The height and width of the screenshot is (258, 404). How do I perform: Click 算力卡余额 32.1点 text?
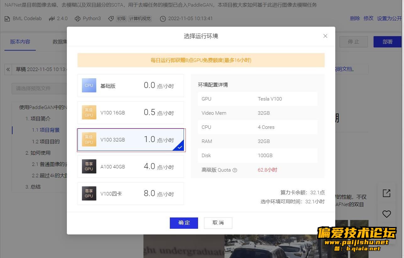(303, 192)
